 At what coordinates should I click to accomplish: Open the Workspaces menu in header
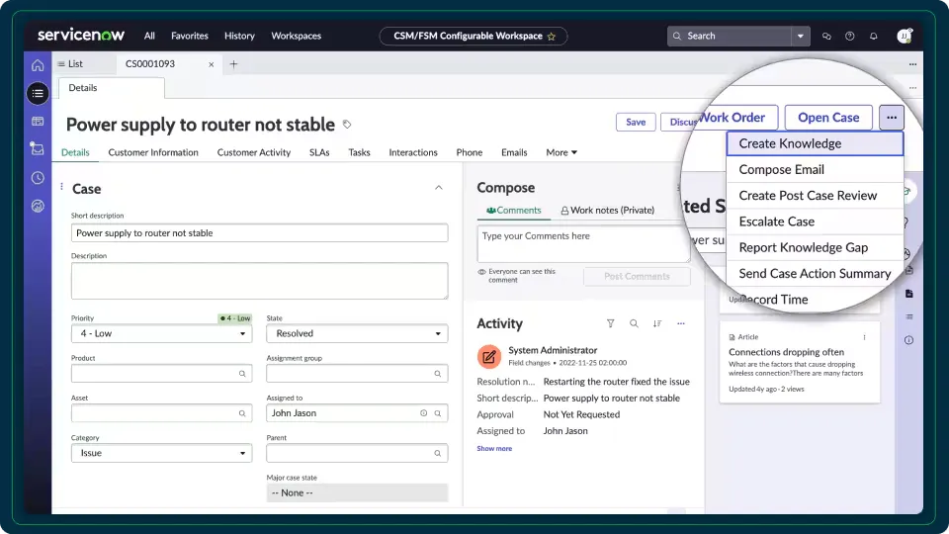pyautogui.click(x=296, y=36)
